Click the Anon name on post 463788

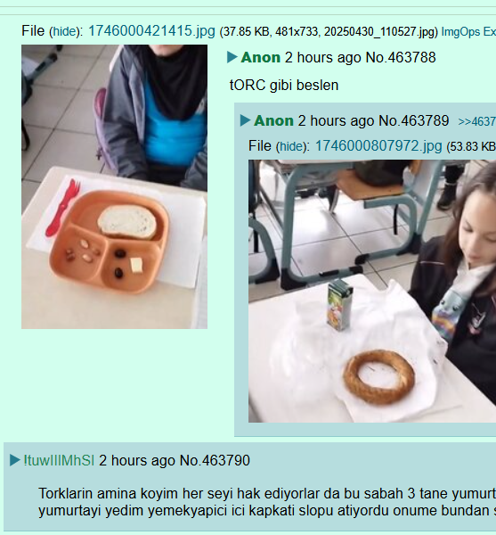pyautogui.click(x=261, y=57)
